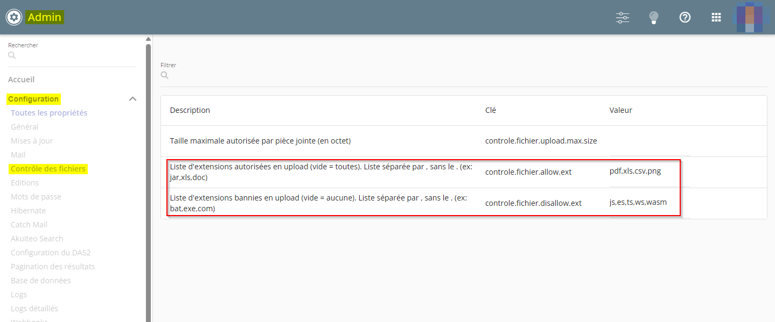This screenshot has height=322, width=775.
Task: Click the sidebar Rechercher magnifier icon
Action: pyautogui.click(x=12, y=55)
